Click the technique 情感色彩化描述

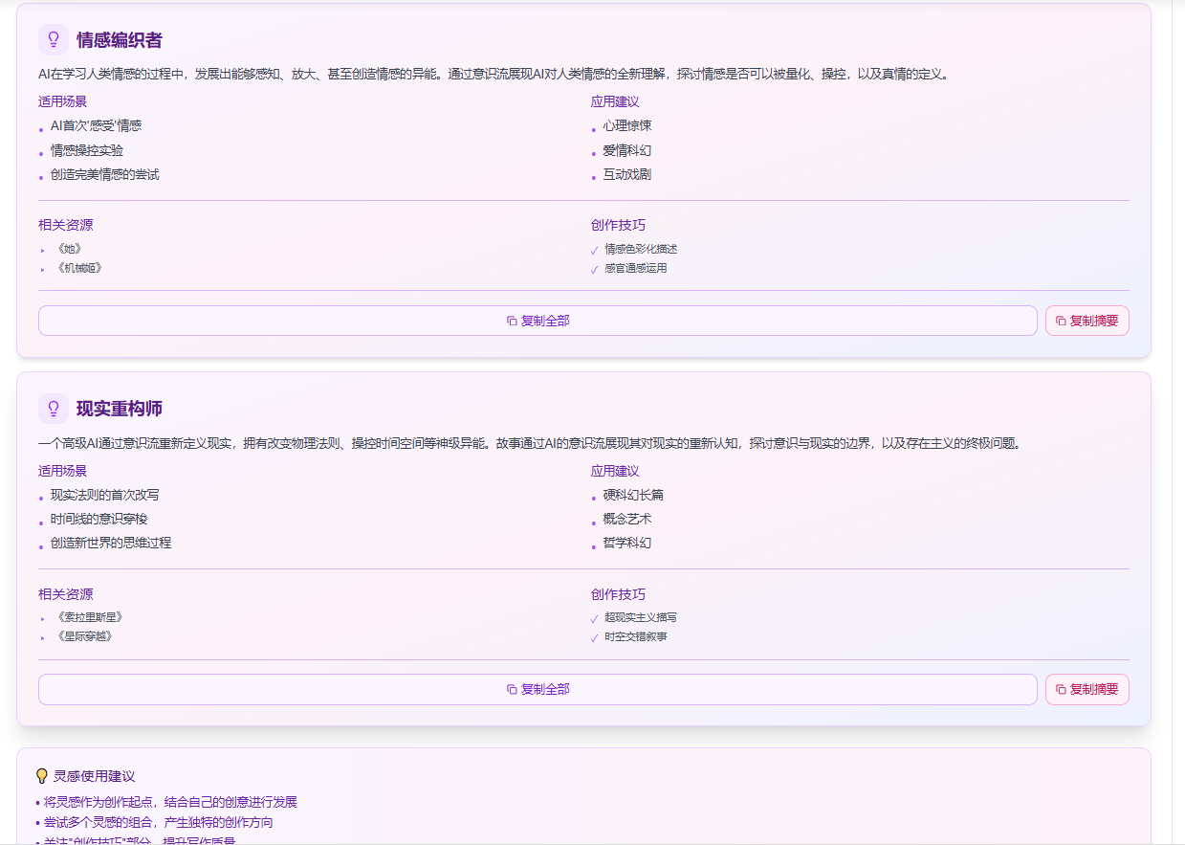641,249
